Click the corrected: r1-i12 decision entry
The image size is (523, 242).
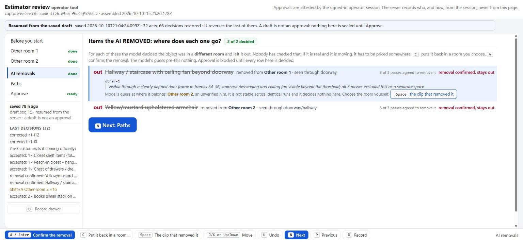coord(25,135)
